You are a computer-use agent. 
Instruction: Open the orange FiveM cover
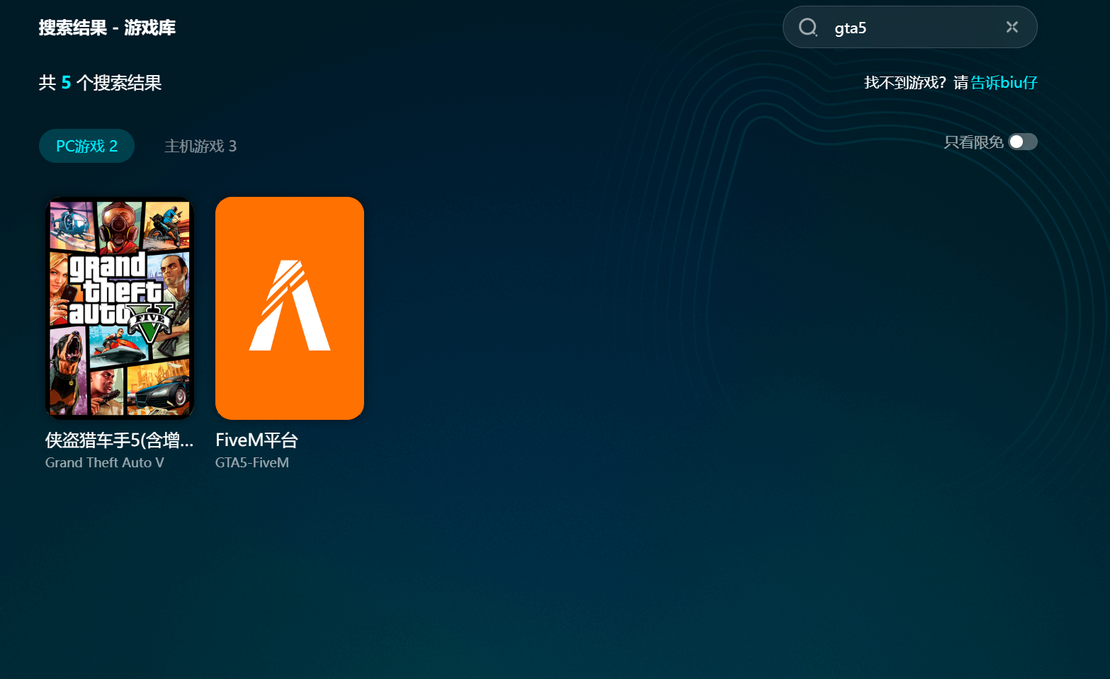290,308
